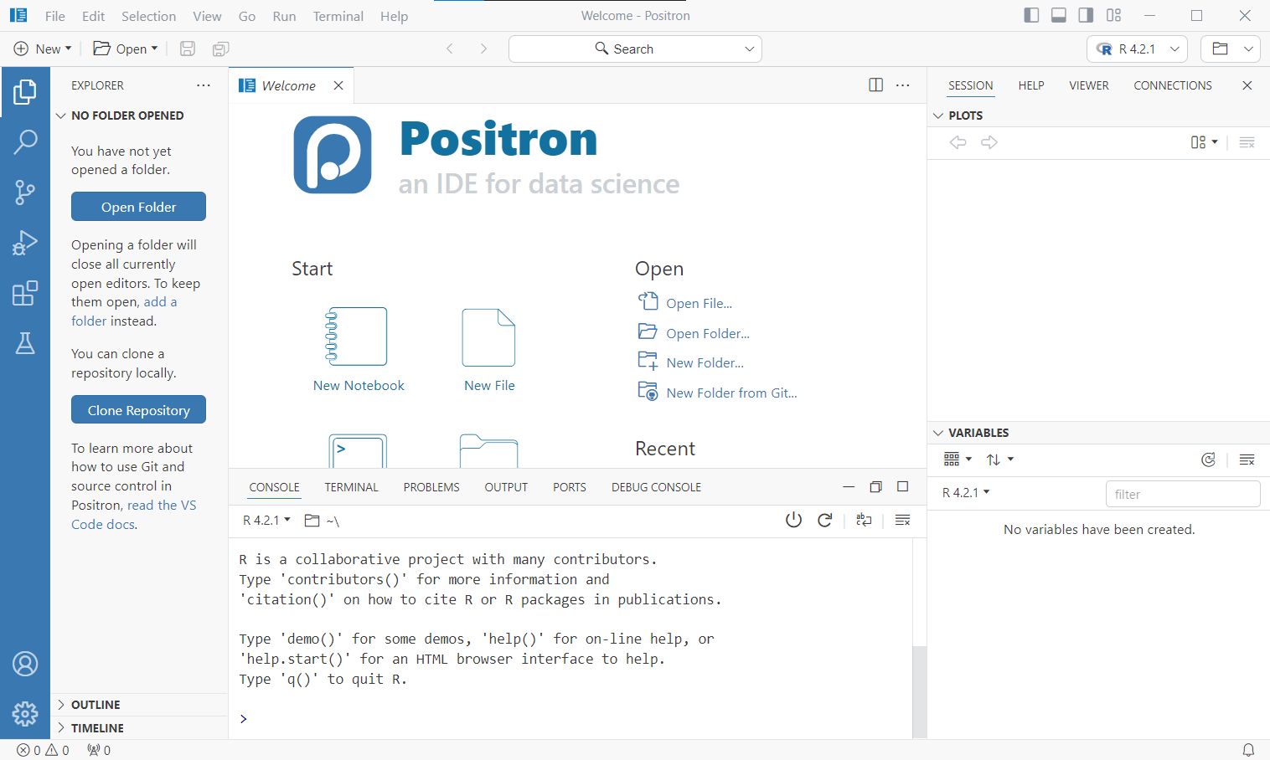This screenshot has width=1270, height=760.
Task: Open the Variables pane R 4.2.1 dropdown
Action: (x=966, y=492)
